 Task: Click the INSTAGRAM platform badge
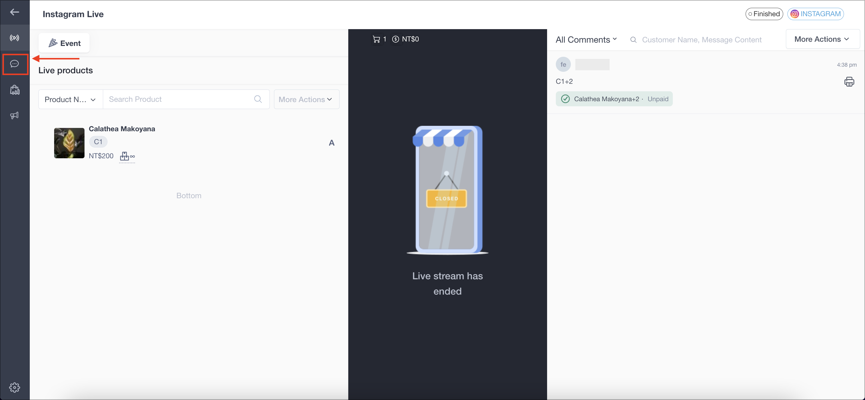(815, 14)
